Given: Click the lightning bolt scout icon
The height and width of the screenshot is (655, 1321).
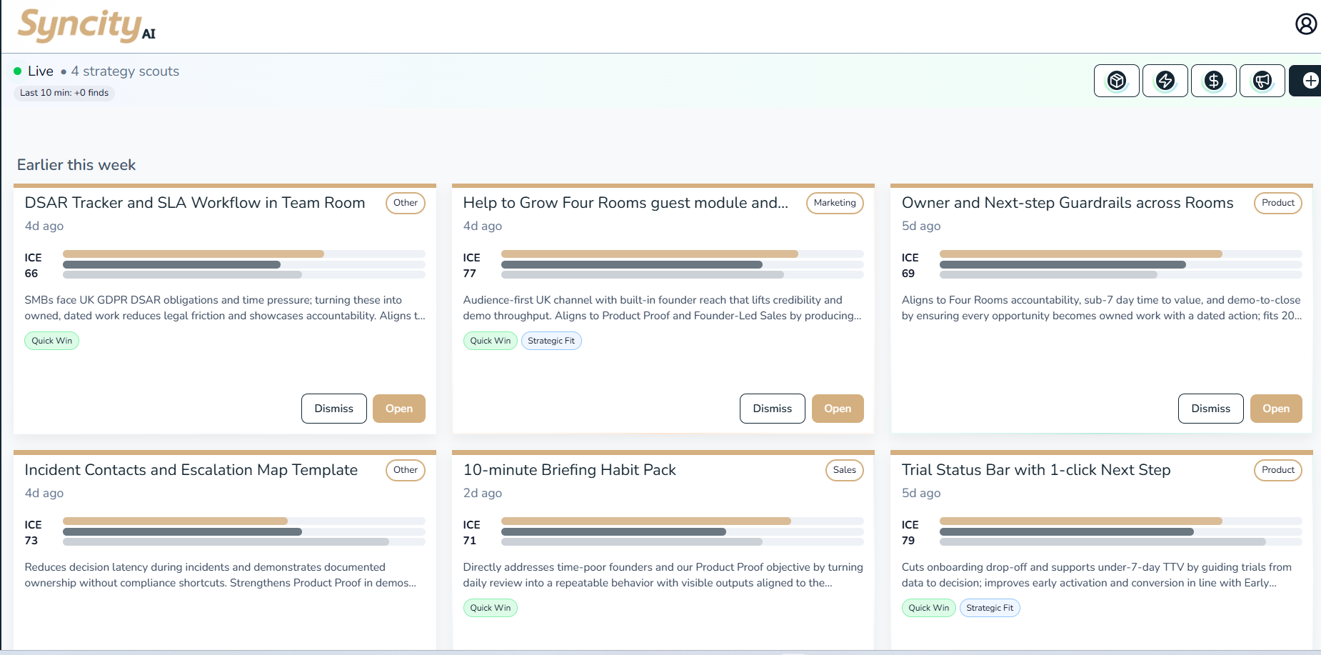Looking at the screenshot, I should (x=1165, y=81).
